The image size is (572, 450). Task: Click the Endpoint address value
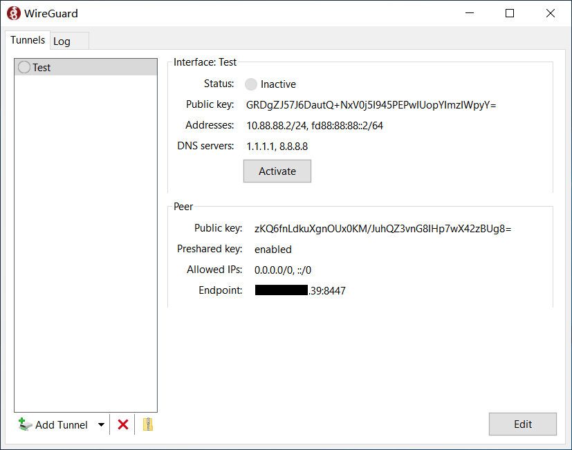click(300, 290)
